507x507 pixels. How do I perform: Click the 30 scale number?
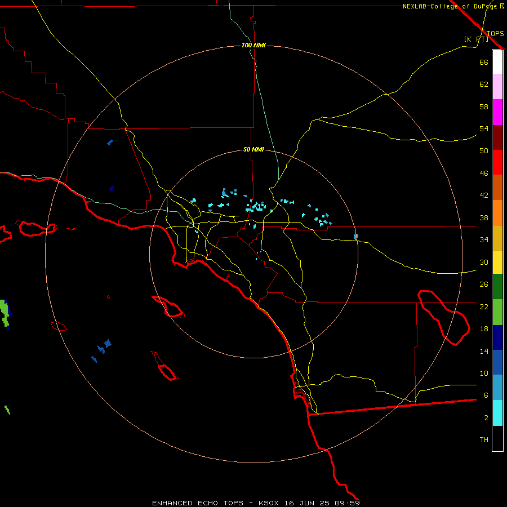[x=484, y=262]
